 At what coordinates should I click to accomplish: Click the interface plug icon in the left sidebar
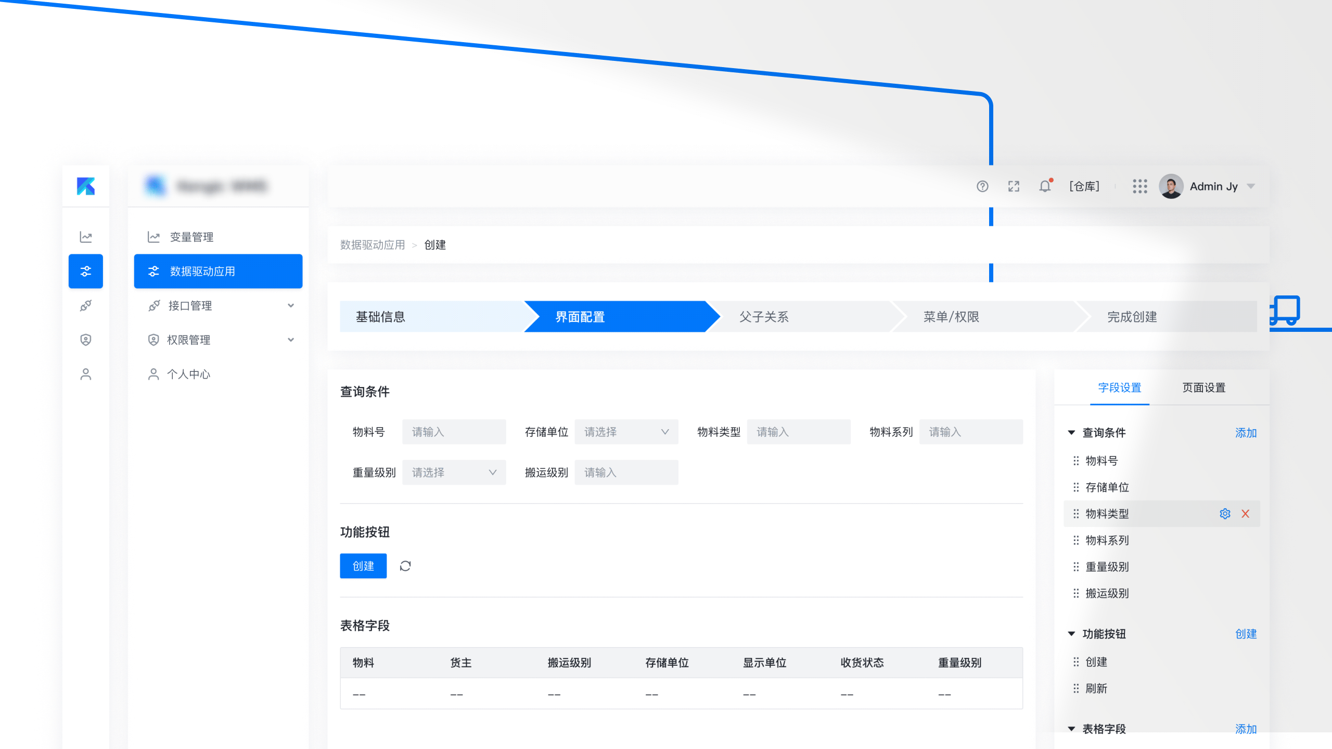click(x=85, y=306)
